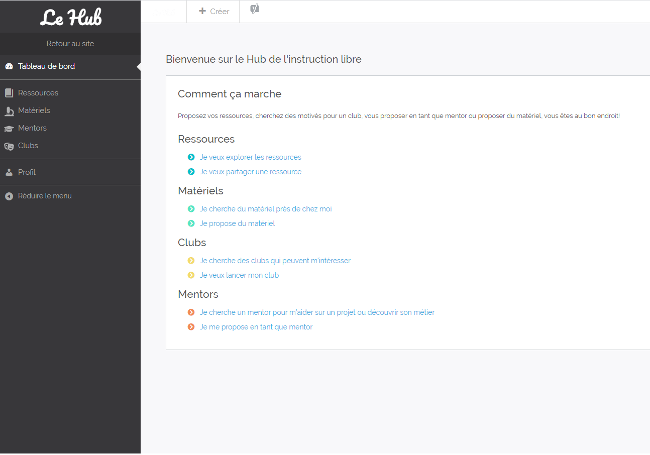Open 'Je veux explorer les ressources' link
Viewport: 650px width, 455px height.
250,157
